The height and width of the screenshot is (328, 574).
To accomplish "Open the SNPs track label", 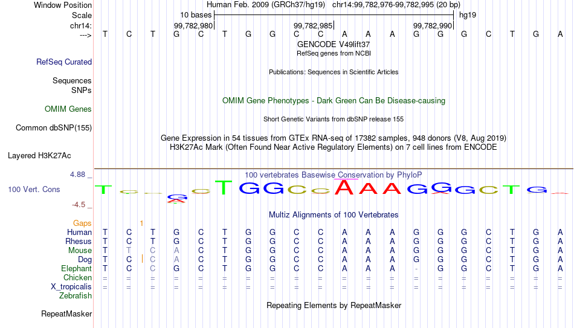I will 82,90.
